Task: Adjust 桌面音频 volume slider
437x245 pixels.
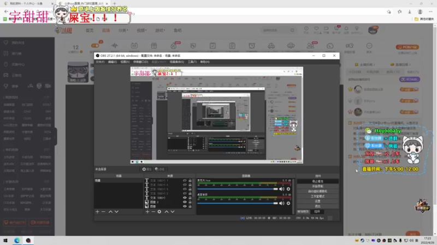Action: [x=238, y=203]
